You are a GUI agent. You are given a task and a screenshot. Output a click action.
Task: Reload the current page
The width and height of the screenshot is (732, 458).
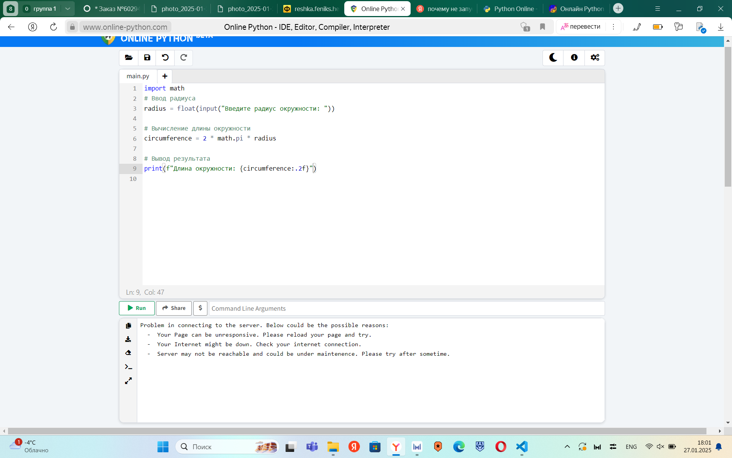point(54,27)
